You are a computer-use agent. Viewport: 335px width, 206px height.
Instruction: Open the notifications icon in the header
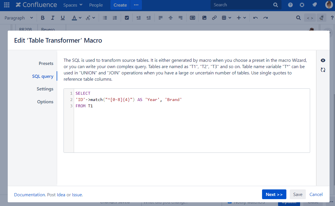314,5
